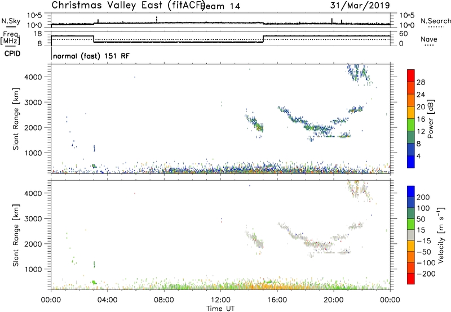Click the 'Velocity [m s-1]' color bar label
This screenshot has height=312, width=451.
(440, 235)
